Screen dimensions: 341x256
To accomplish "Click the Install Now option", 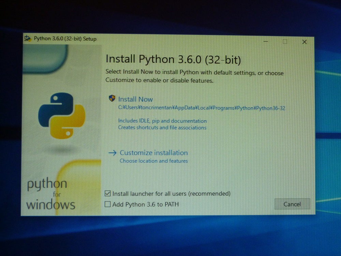I will pyautogui.click(x=135, y=99).
